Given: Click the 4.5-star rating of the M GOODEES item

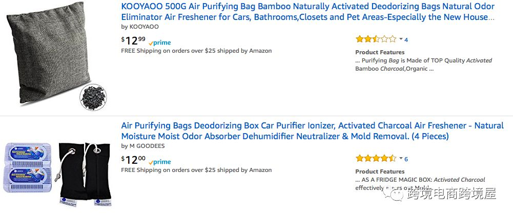Looking at the screenshot, I should point(376,159).
